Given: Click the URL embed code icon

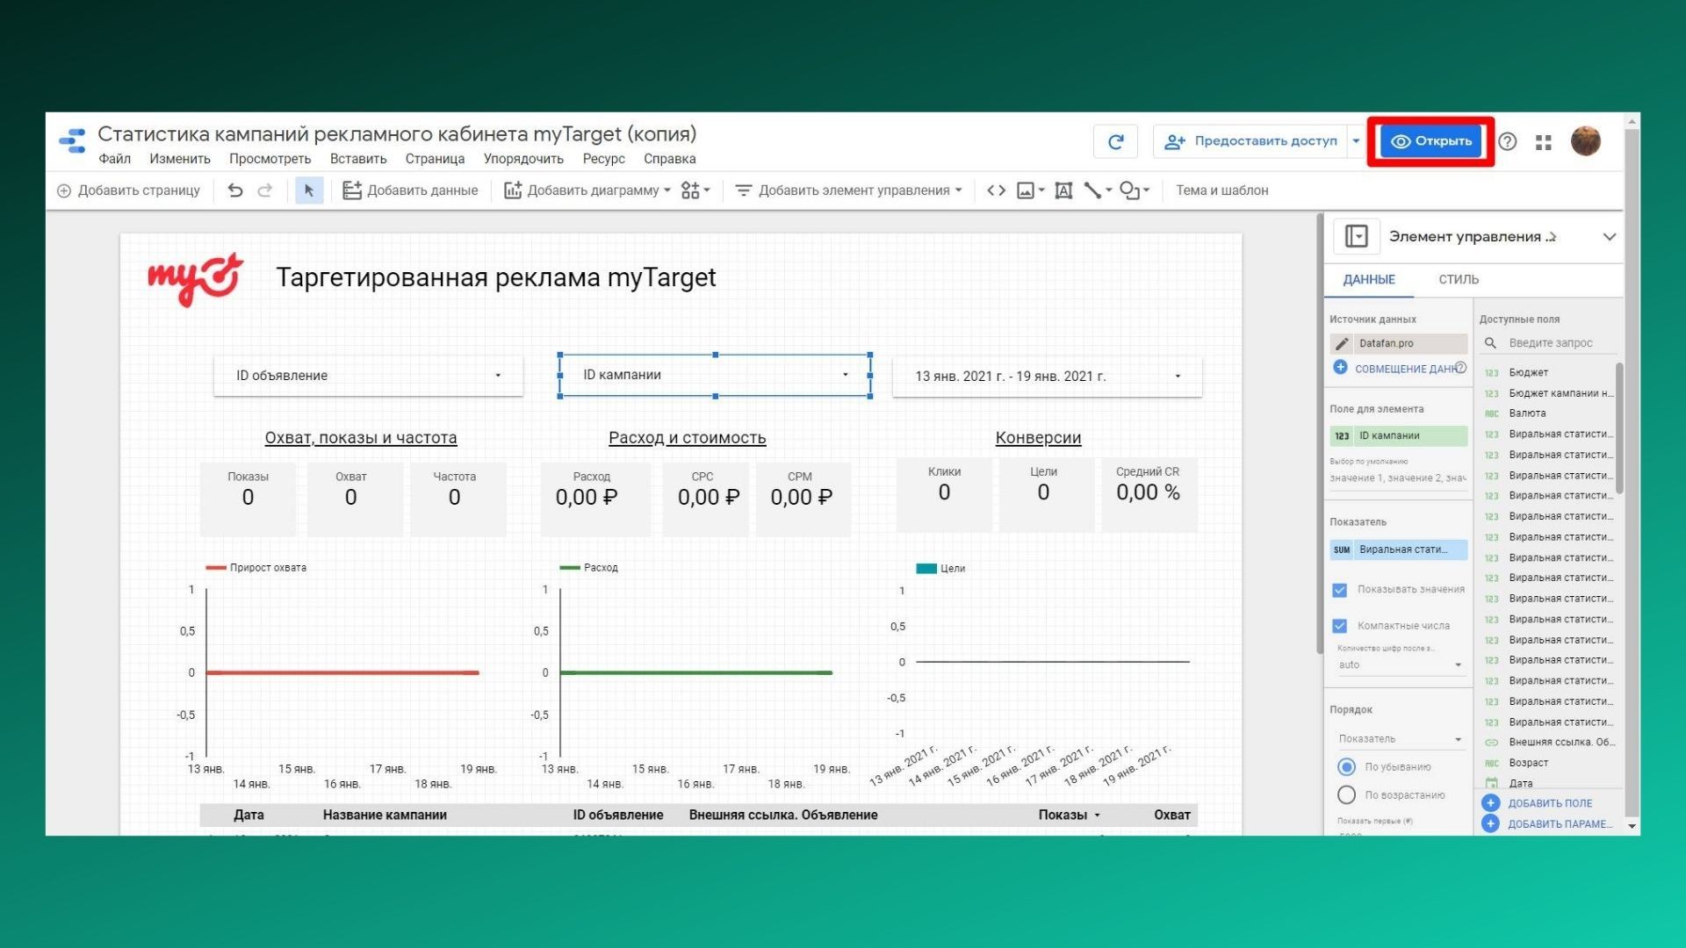Looking at the screenshot, I should click(x=996, y=190).
